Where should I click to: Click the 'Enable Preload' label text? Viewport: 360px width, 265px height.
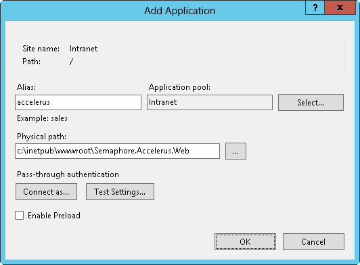click(54, 216)
